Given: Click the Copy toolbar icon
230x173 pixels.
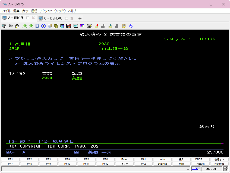Looking at the screenshot, I should [x=11, y=26].
